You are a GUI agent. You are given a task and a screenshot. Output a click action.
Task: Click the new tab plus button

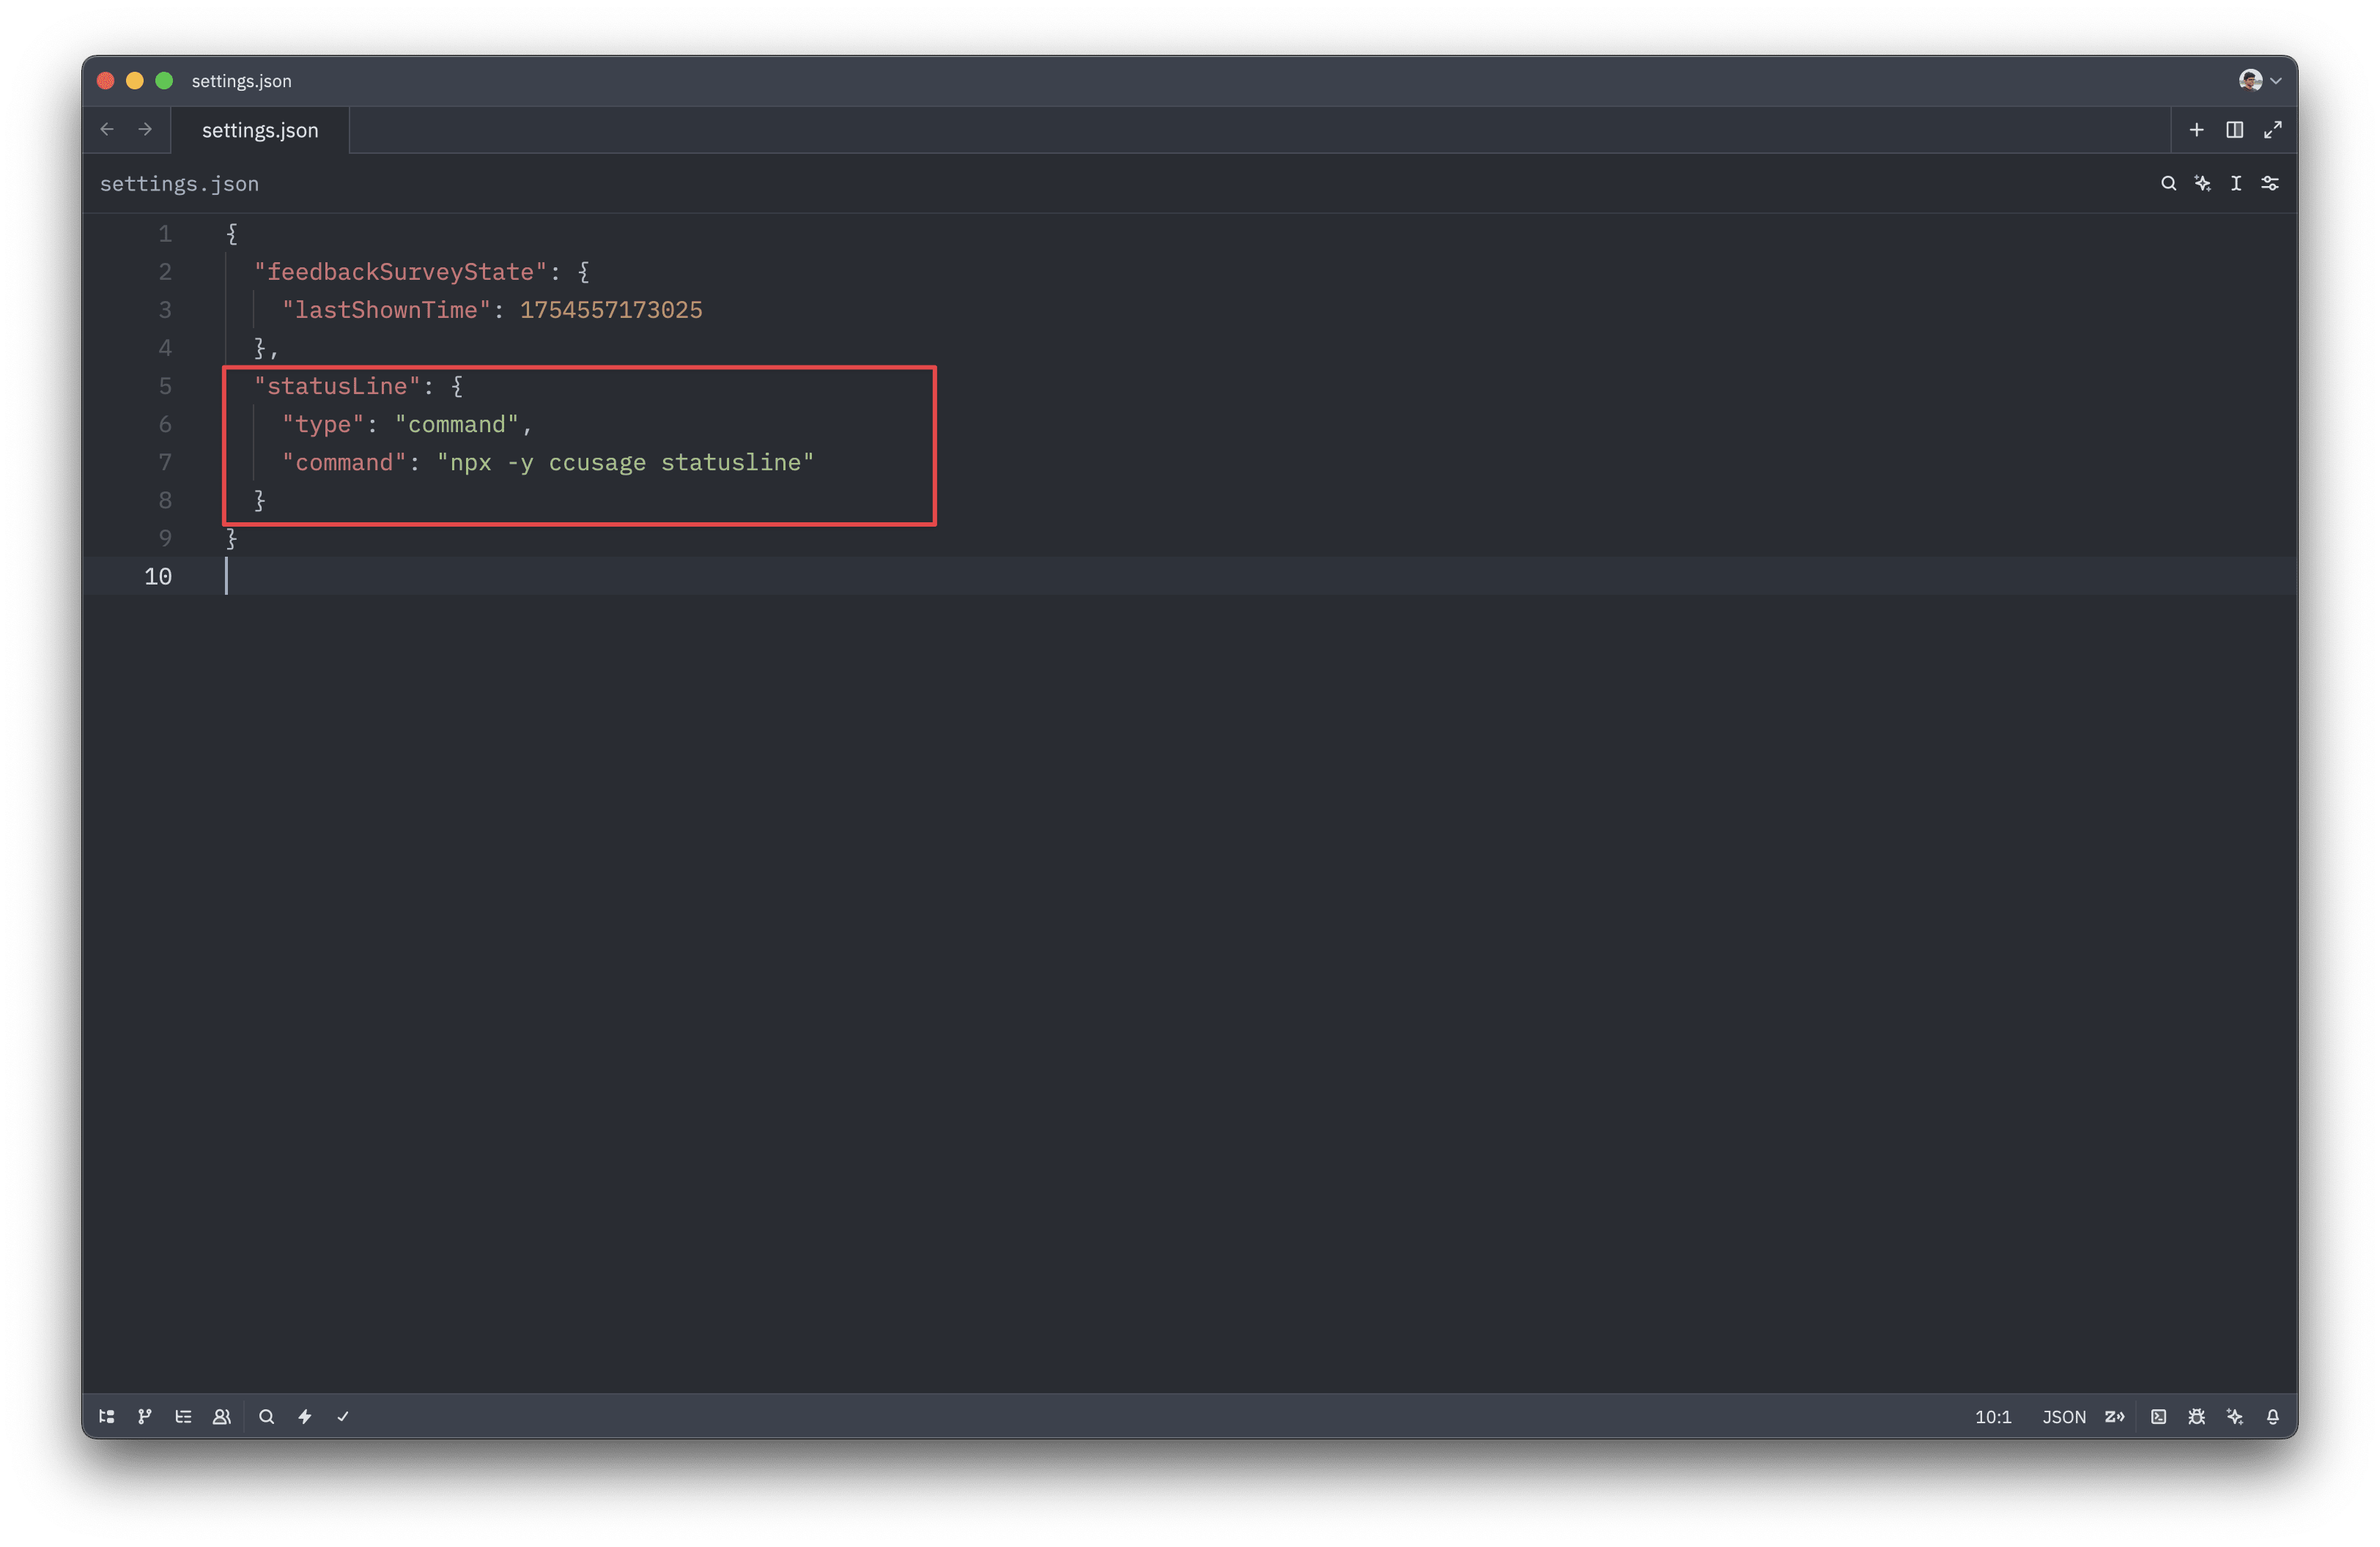point(2197,130)
